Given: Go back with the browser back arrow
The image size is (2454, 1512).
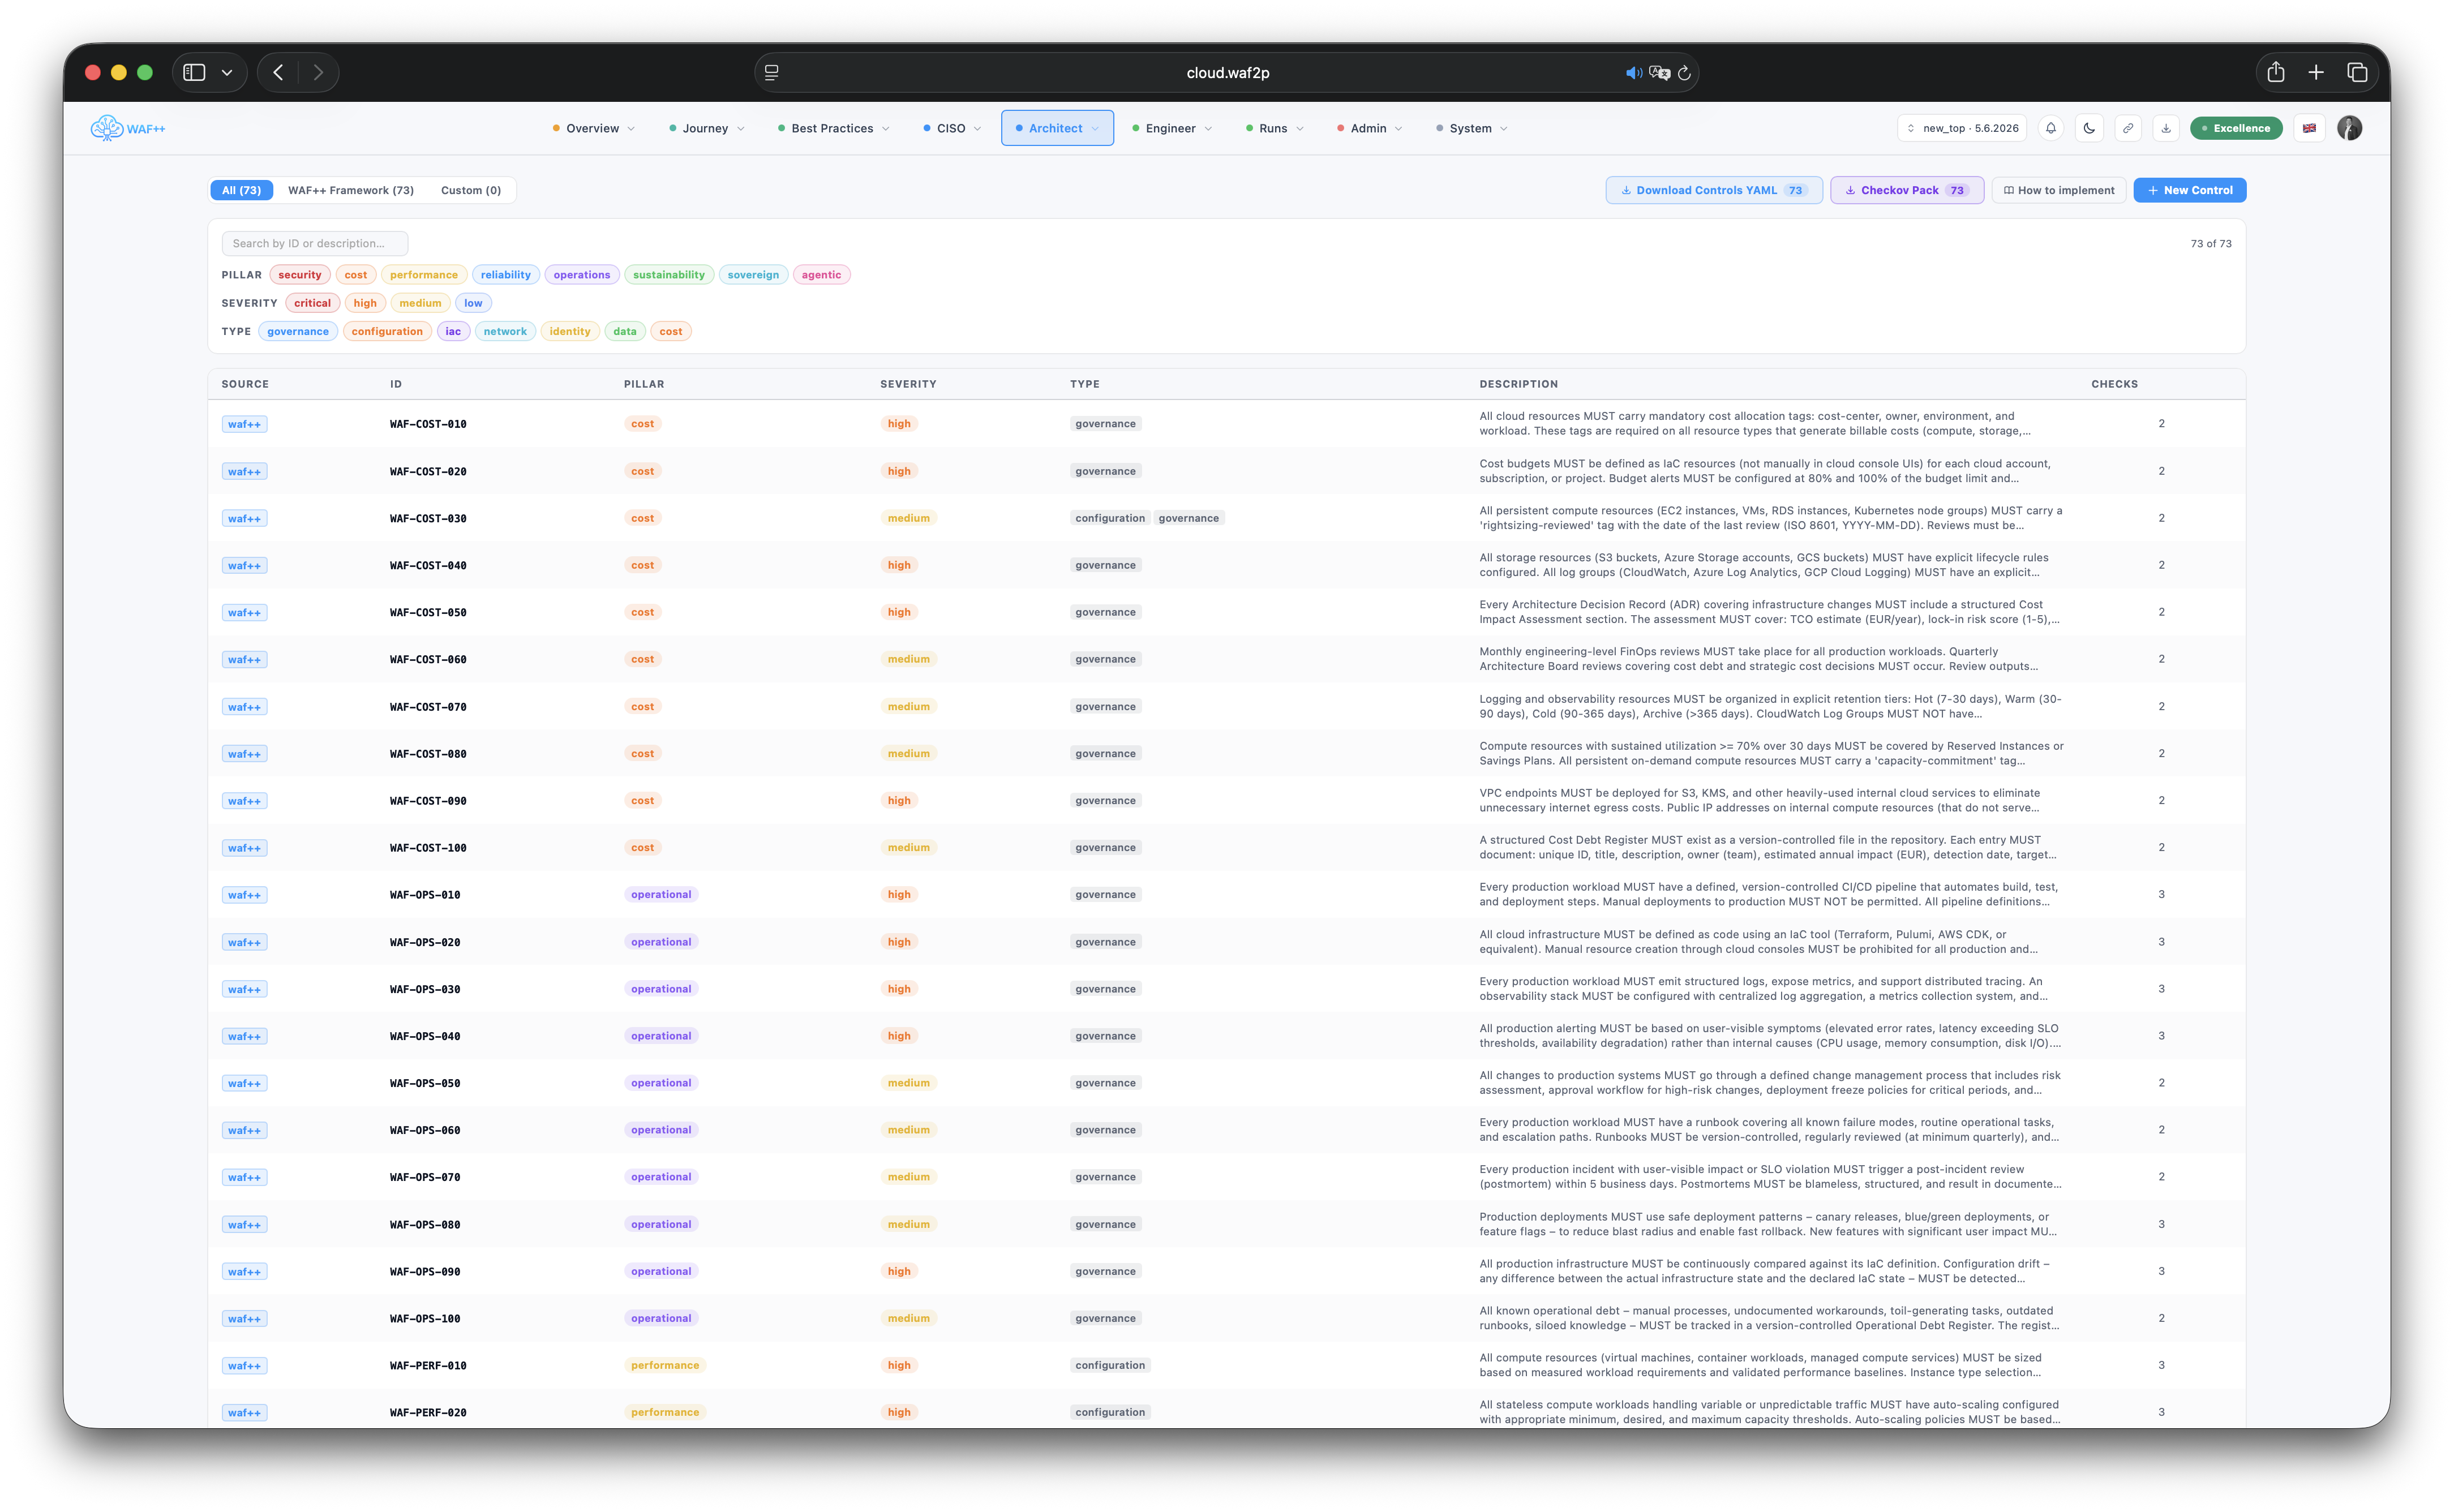Looking at the screenshot, I should coord(279,72).
